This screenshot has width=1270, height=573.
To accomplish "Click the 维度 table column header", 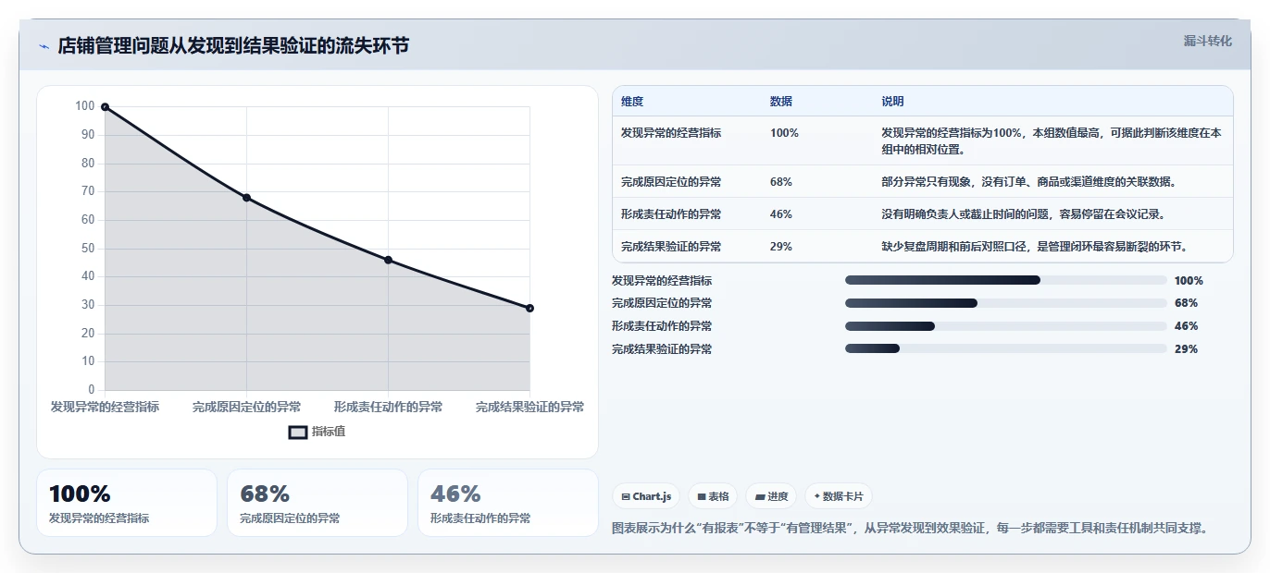I will coord(632,102).
